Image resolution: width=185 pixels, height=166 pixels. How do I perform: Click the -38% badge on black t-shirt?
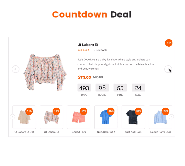[138, 111]
